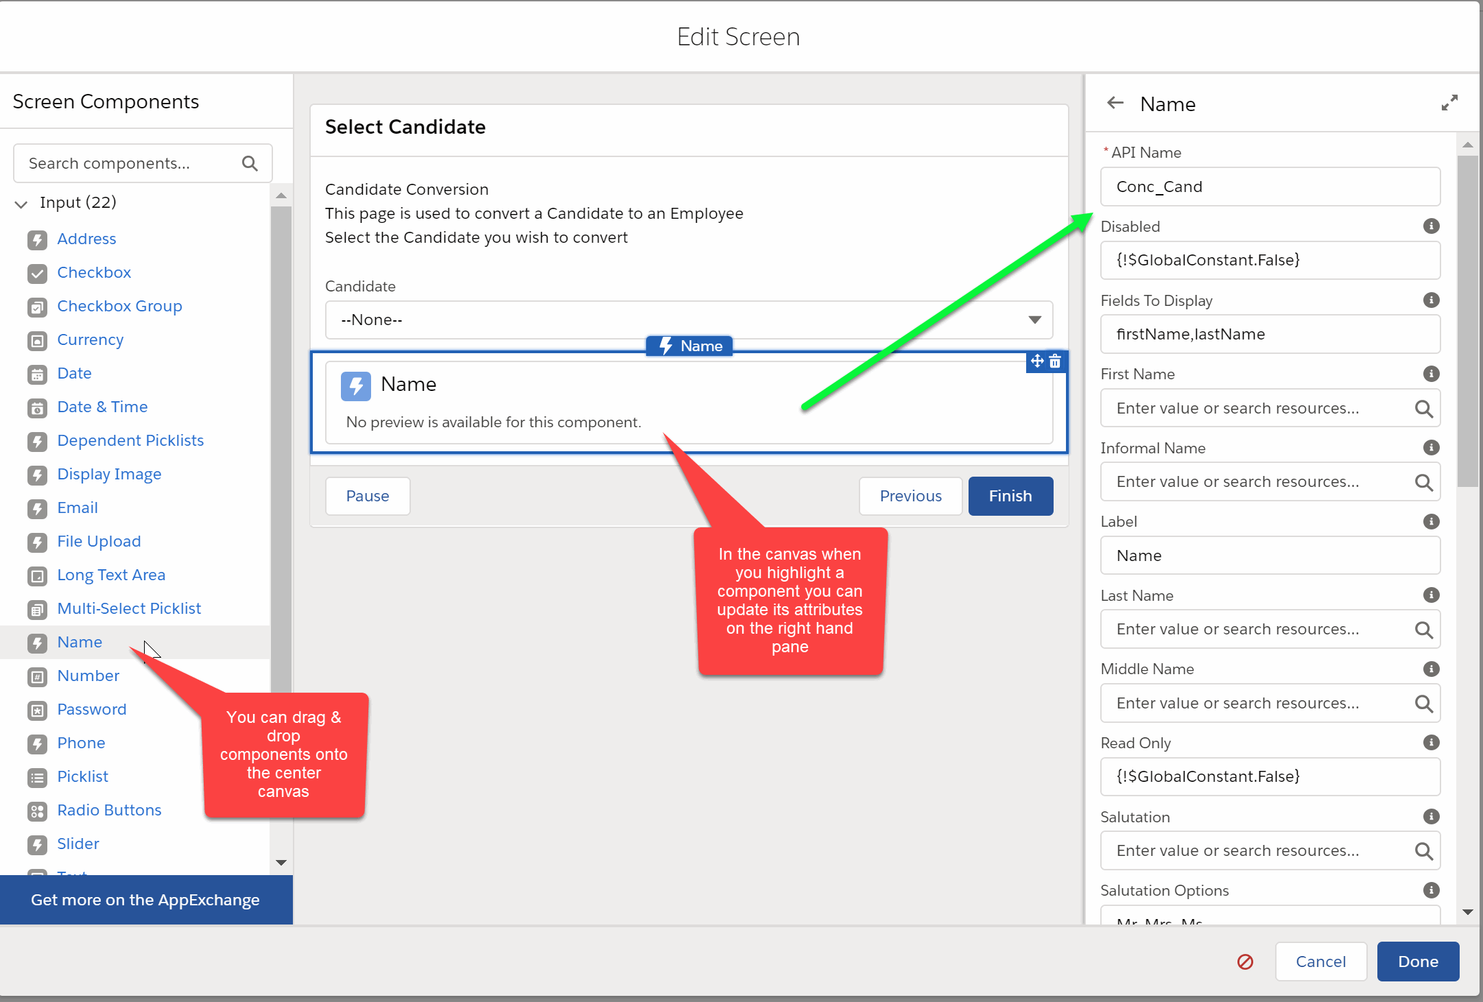
Task: Select Dependent Picklists component
Action: click(130, 440)
